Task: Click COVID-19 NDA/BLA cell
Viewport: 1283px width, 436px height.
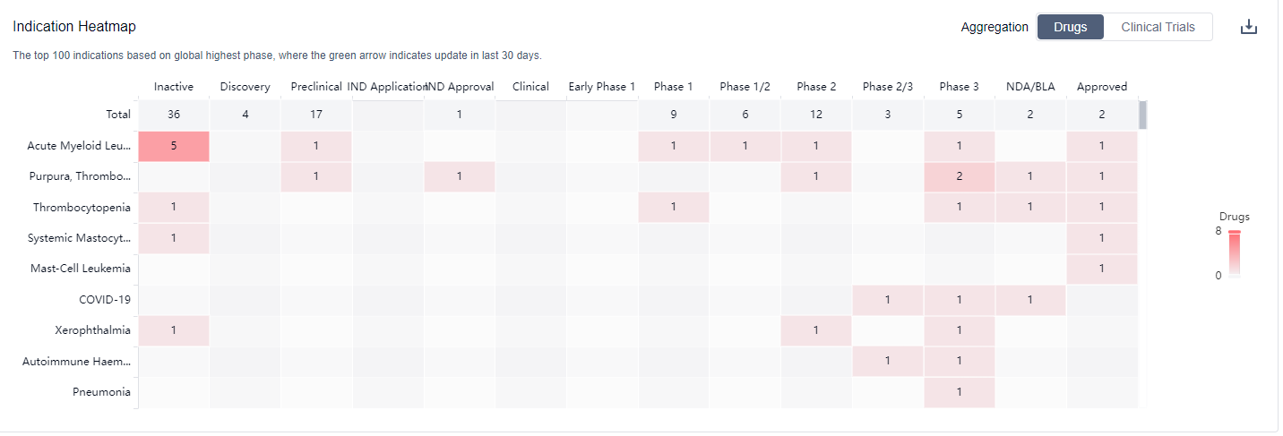Action: click(x=1030, y=299)
